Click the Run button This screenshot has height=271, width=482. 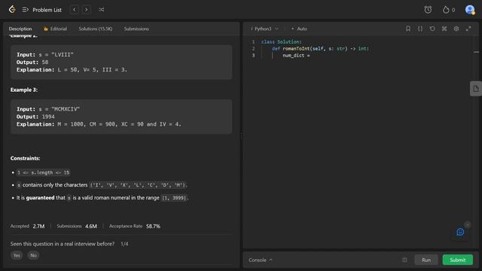426,260
